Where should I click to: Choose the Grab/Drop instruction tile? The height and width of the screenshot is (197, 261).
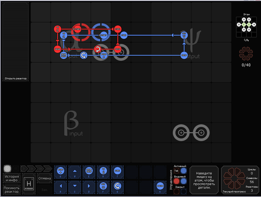pos(89,171)
